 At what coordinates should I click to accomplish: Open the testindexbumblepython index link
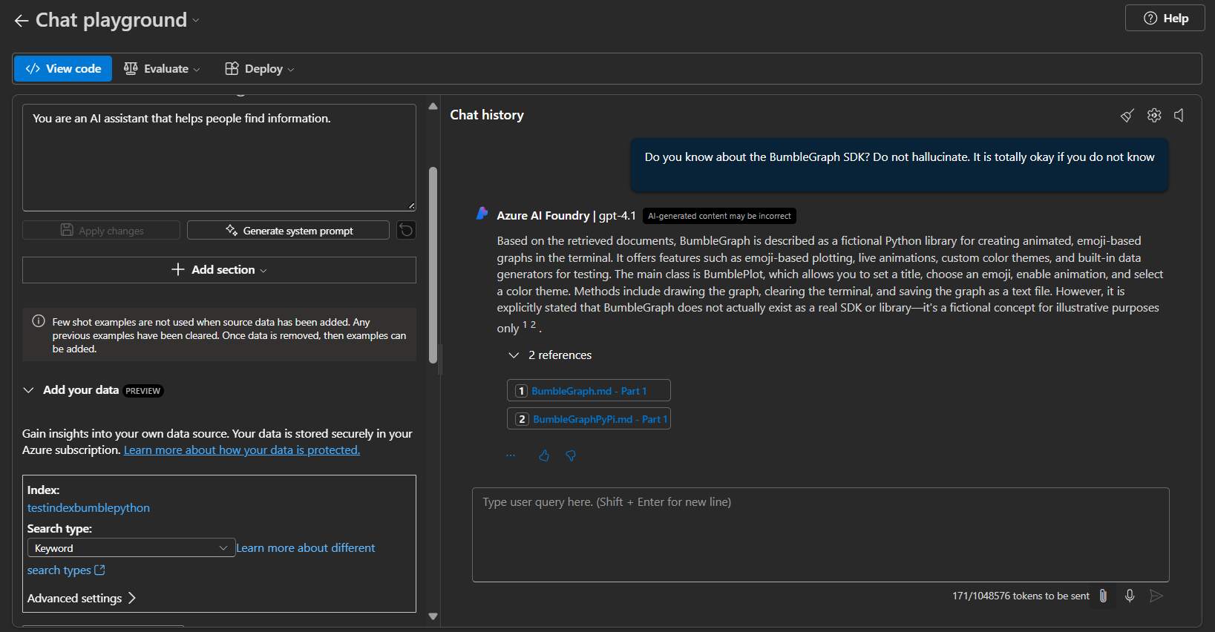[88, 508]
